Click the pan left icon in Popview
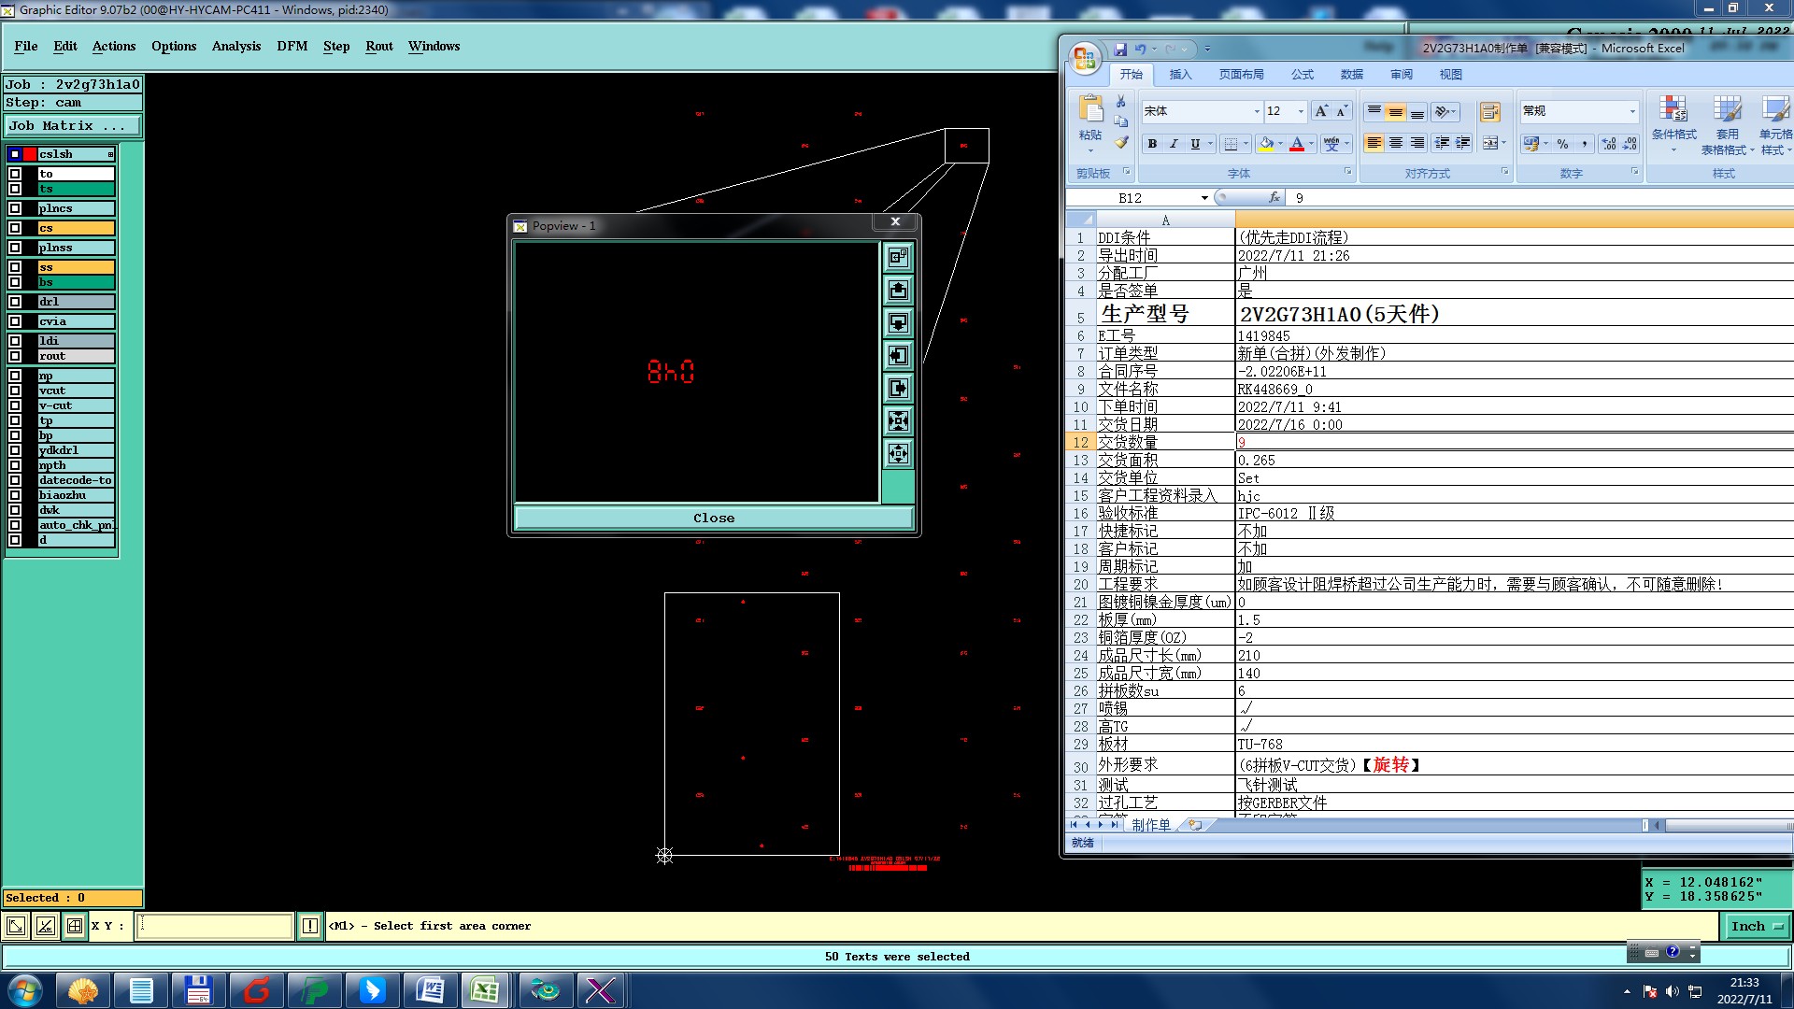This screenshot has width=1794, height=1009. (898, 355)
